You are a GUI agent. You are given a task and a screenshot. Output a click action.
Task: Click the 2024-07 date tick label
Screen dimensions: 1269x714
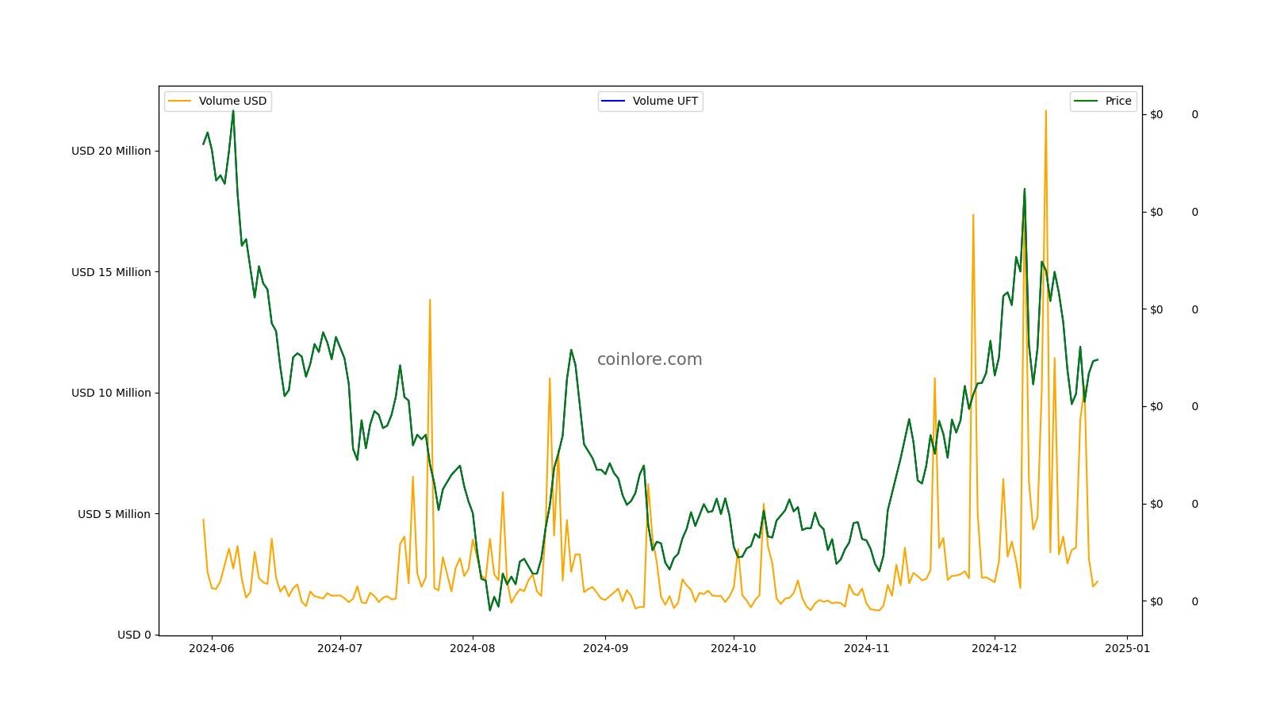(340, 648)
